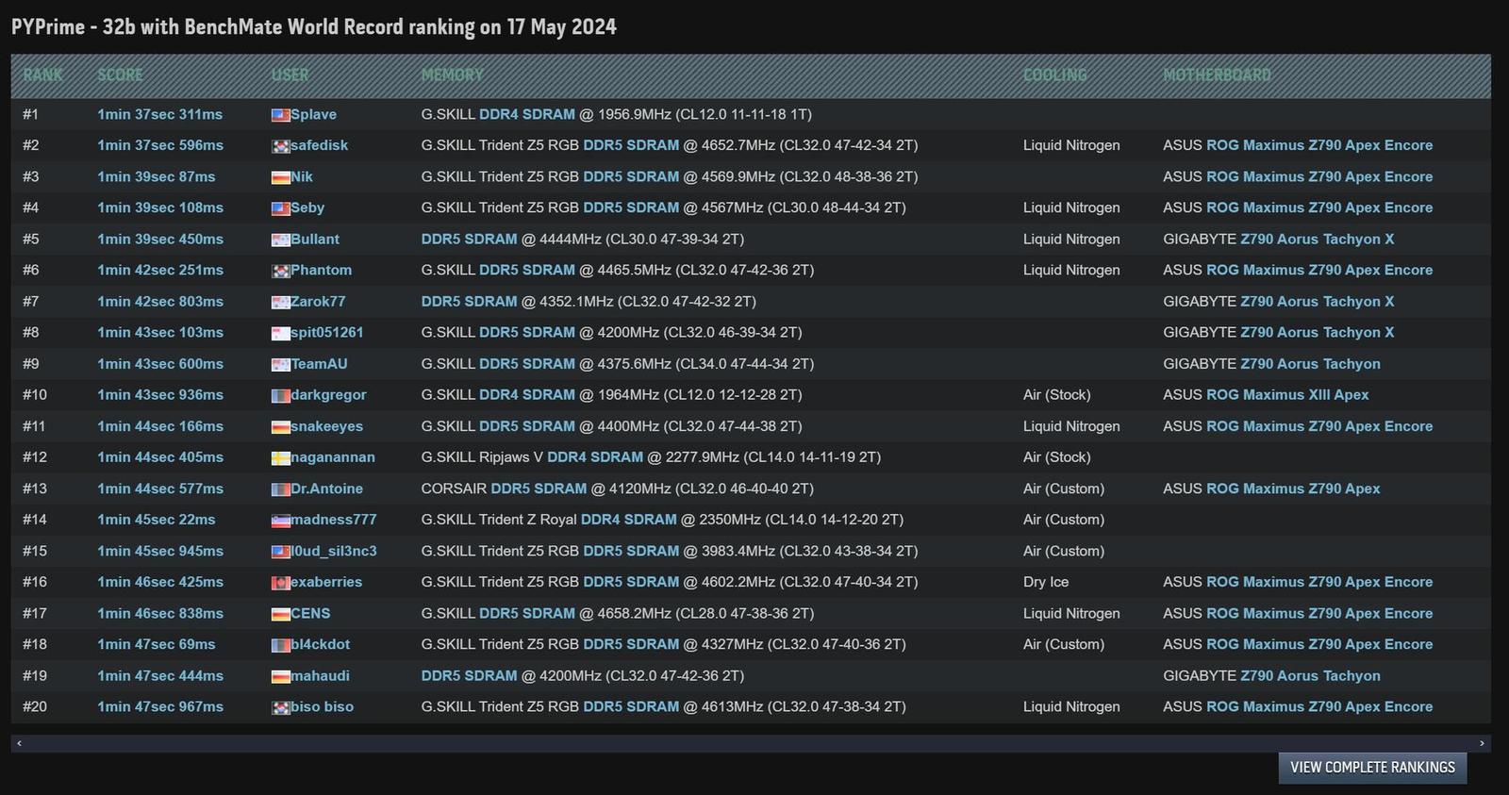The width and height of the screenshot is (1509, 795).
Task: Open the score 1min 42sec 803ms
Action: click(160, 301)
